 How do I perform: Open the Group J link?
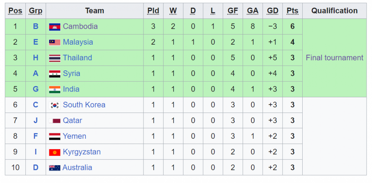coord(36,121)
